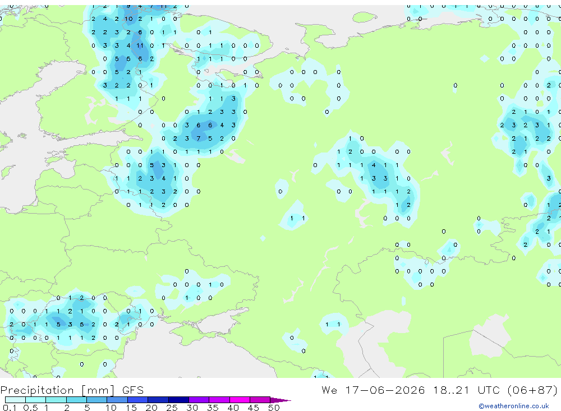Pick the lightest 0.1–0.5 mm legend swatch
Viewport: 561px width, 411px height.
[15, 400]
